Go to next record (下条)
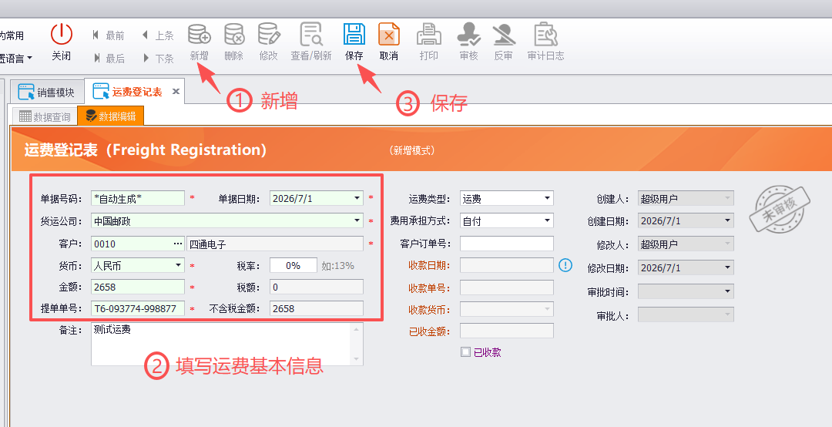Viewport: 832px width, 427px height. 158,59
